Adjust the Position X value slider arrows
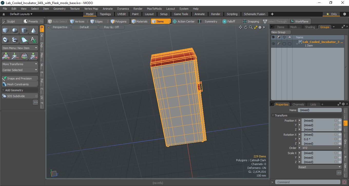349x186 pixels. click(340, 121)
